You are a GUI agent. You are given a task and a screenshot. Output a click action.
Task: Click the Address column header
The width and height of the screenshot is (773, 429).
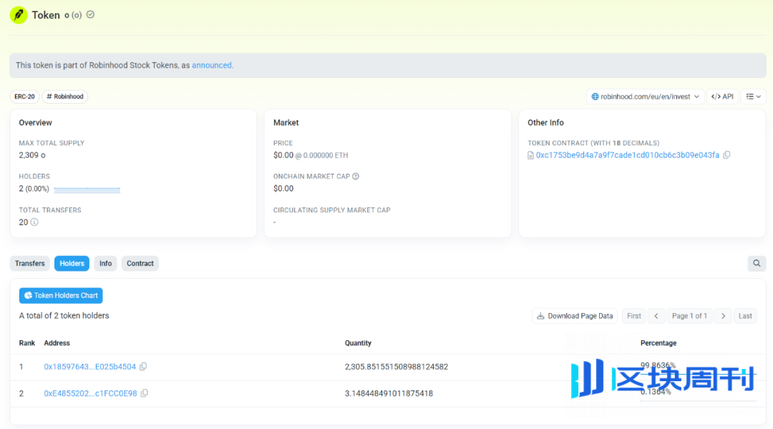tap(57, 342)
